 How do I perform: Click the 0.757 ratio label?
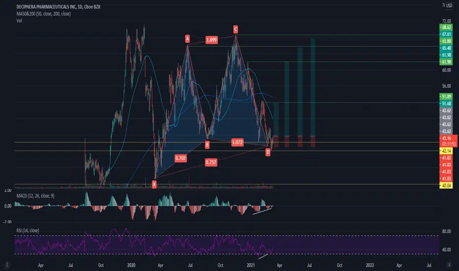pos(211,162)
